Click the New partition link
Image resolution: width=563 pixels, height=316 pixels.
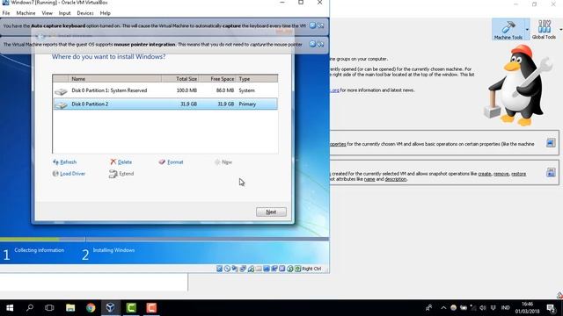point(223,162)
